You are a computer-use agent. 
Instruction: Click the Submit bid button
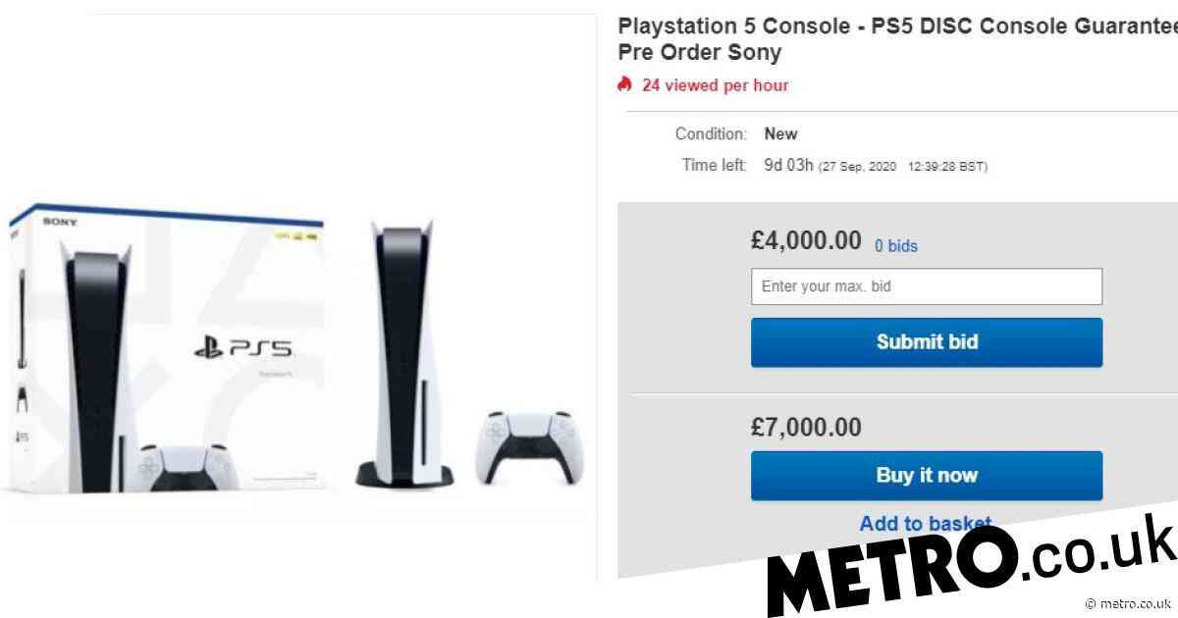click(x=927, y=342)
